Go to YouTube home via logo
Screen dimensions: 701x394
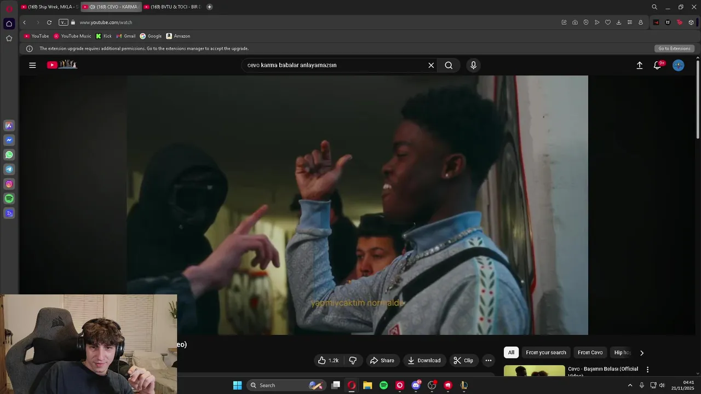62,65
